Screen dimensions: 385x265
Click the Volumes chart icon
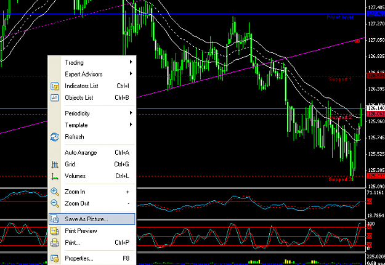click(54, 176)
